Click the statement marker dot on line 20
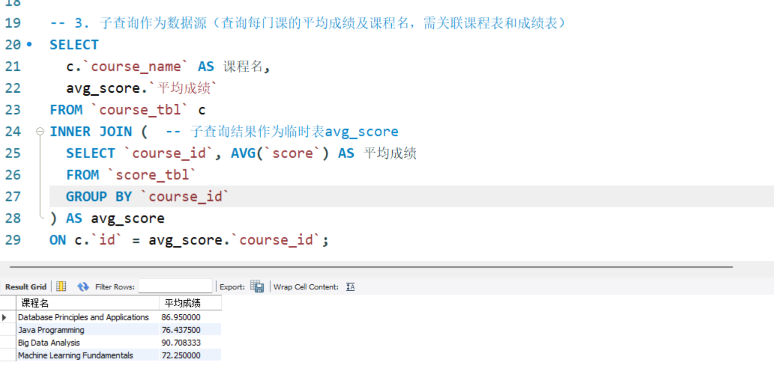 [x=29, y=44]
